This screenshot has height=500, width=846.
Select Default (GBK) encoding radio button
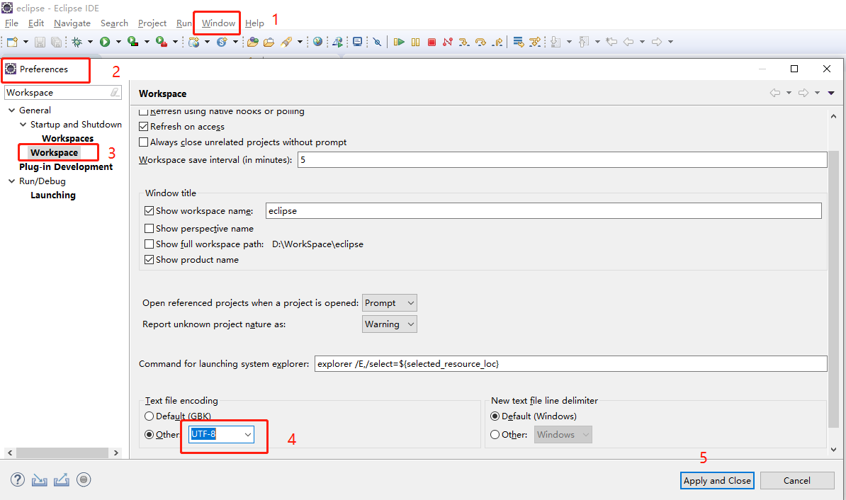click(150, 416)
